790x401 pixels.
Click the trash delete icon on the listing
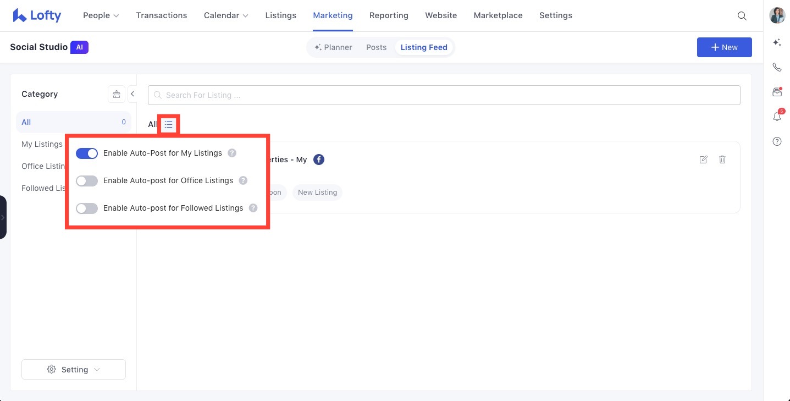pyautogui.click(x=722, y=159)
